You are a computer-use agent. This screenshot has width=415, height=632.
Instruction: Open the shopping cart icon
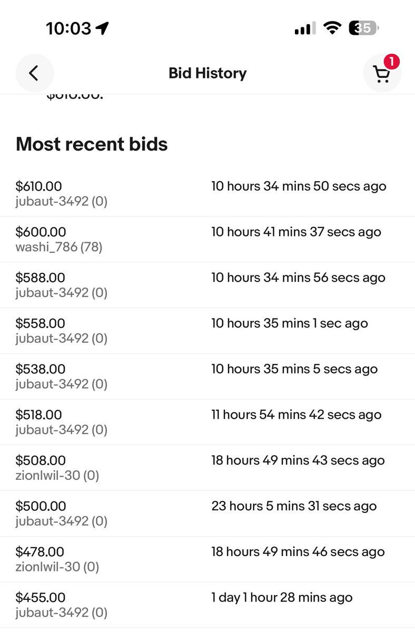point(382,75)
